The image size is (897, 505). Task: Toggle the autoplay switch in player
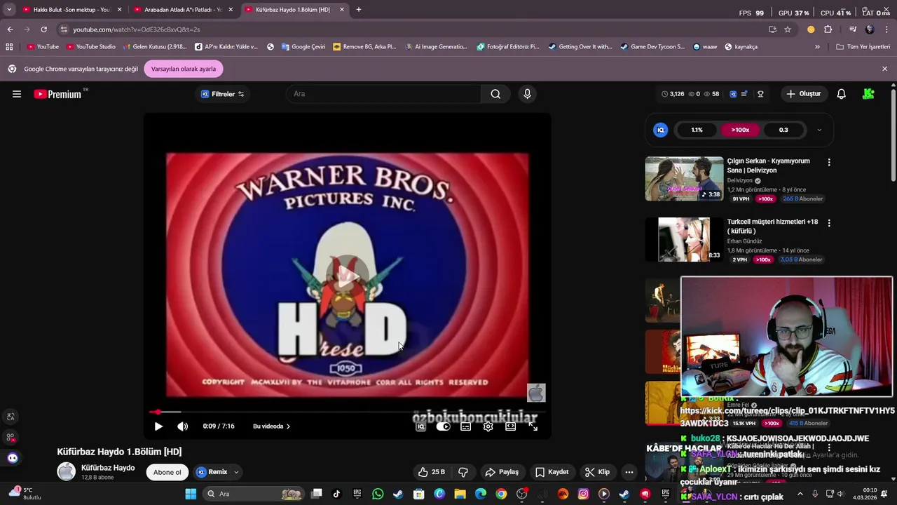[x=443, y=426]
